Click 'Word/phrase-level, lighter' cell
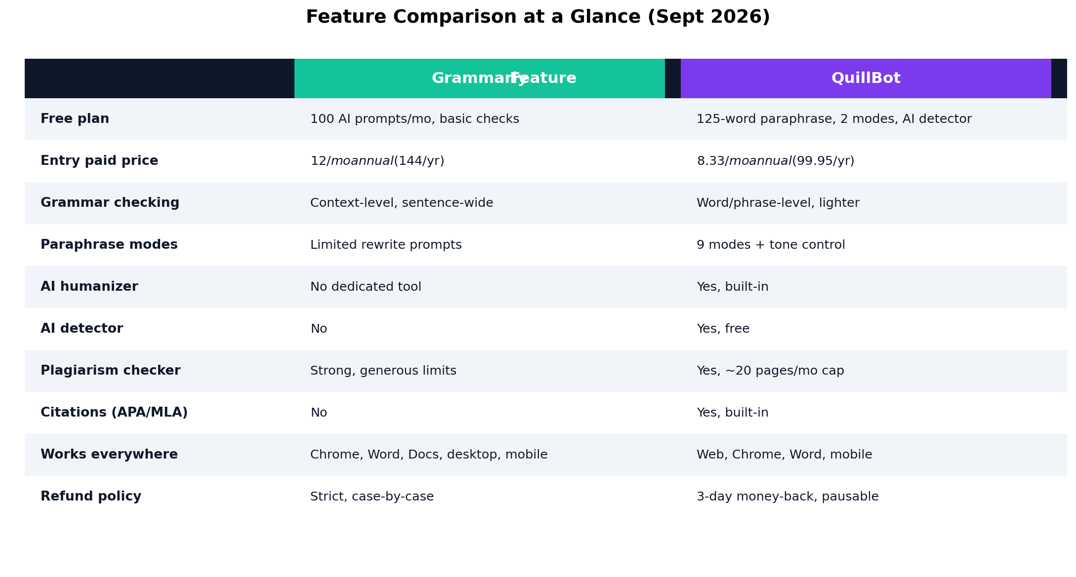Viewport: 1076px width, 577px height. click(778, 203)
